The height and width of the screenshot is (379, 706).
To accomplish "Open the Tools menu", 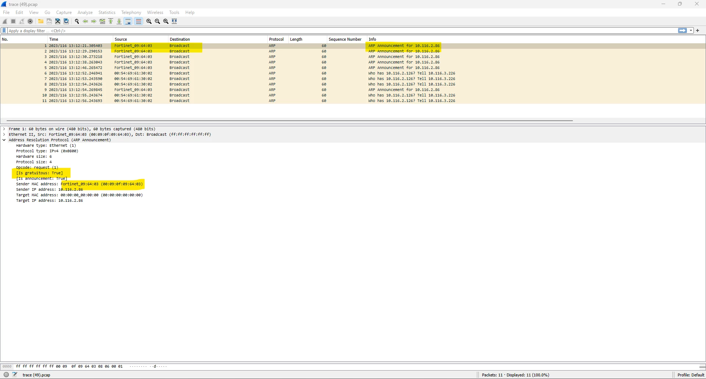I will point(174,12).
